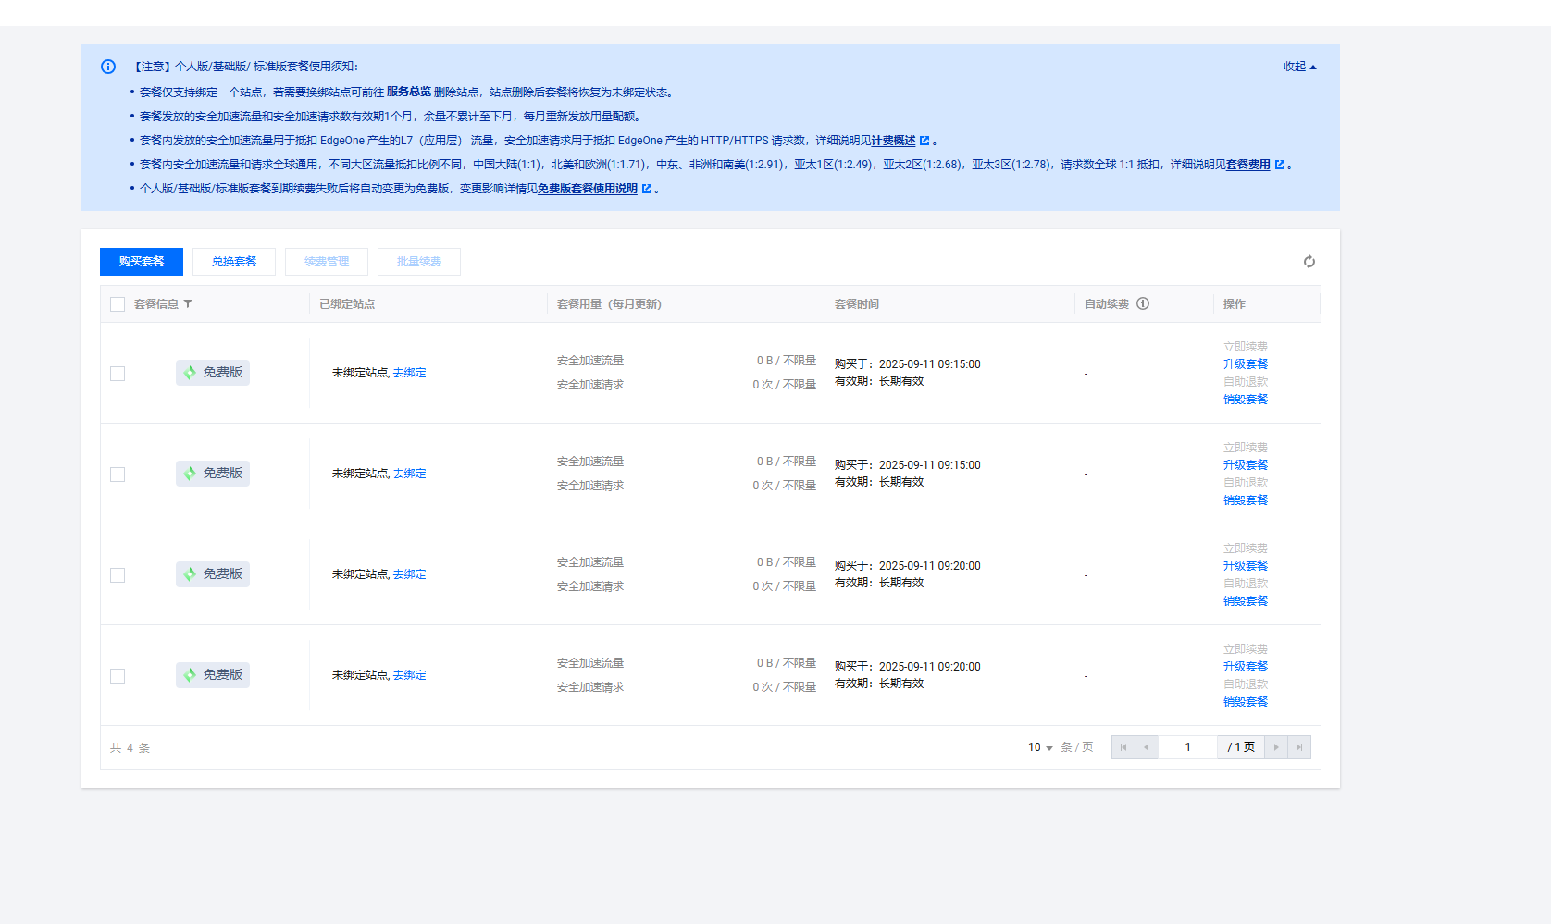Click 销毁套餐 in the third row
1551x924 pixels.
point(1246,601)
